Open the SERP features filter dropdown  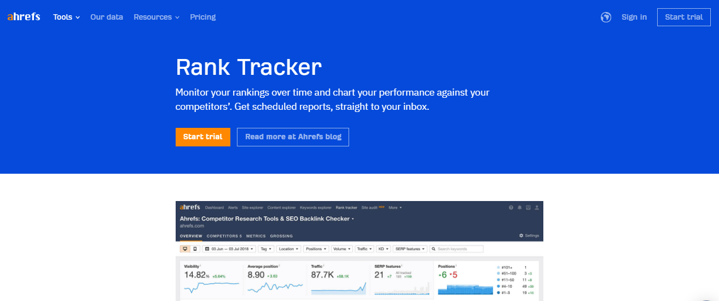click(x=409, y=249)
